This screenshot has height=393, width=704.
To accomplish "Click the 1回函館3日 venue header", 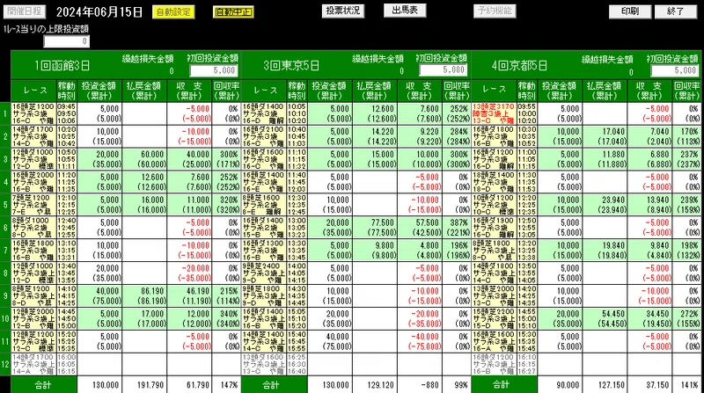I will coord(62,65).
